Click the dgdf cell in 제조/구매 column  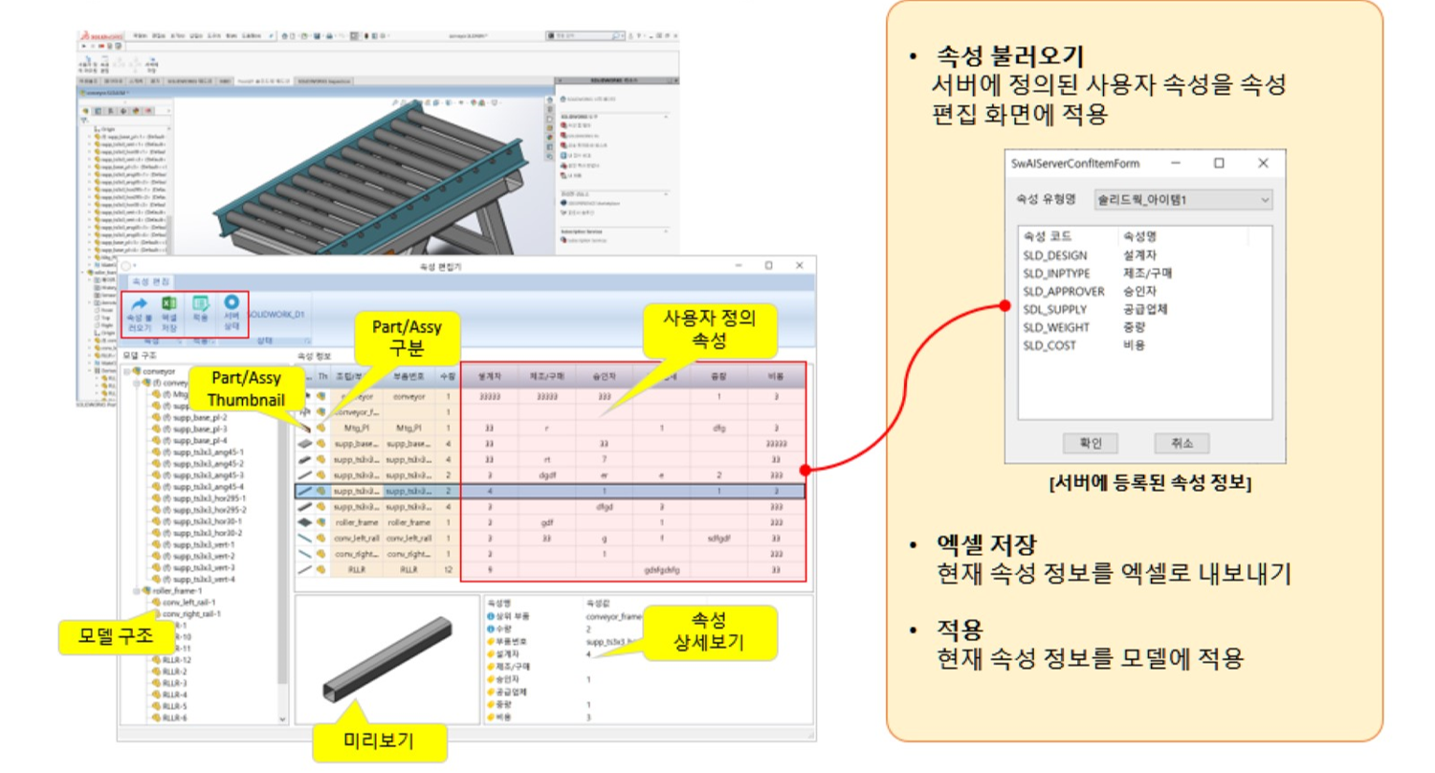[x=547, y=475]
